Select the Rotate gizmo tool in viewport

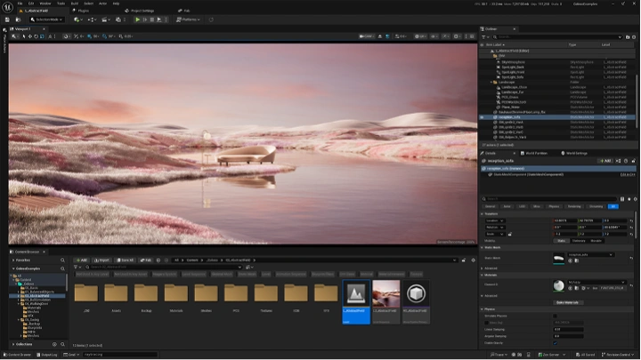click(x=36, y=36)
